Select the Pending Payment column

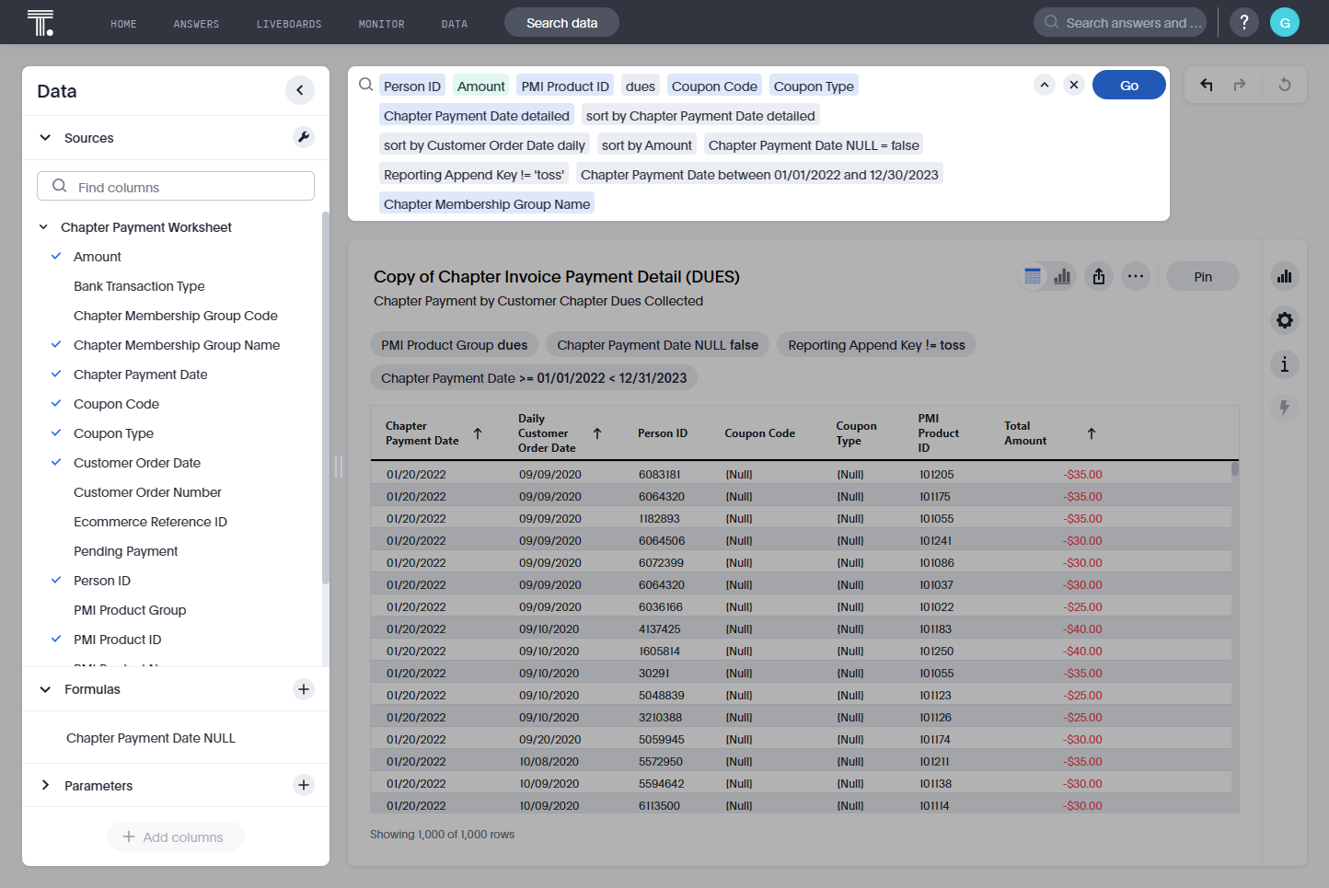tap(126, 551)
